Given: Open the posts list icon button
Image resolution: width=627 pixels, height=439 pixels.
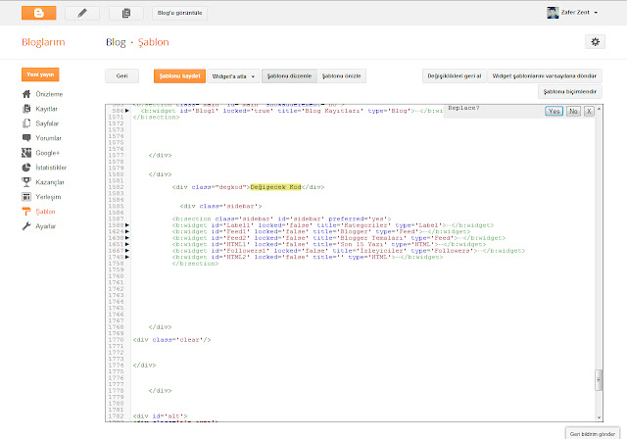Looking at the screenshot, I should click(126, 13).
